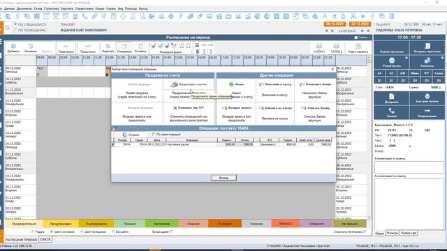This screenshot has height=251, width=447.
Task: Click the Комментарий по приему text field
Action: [x=409, y=167]
